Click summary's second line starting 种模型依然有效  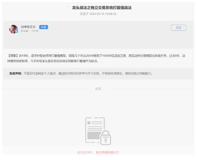53,61
